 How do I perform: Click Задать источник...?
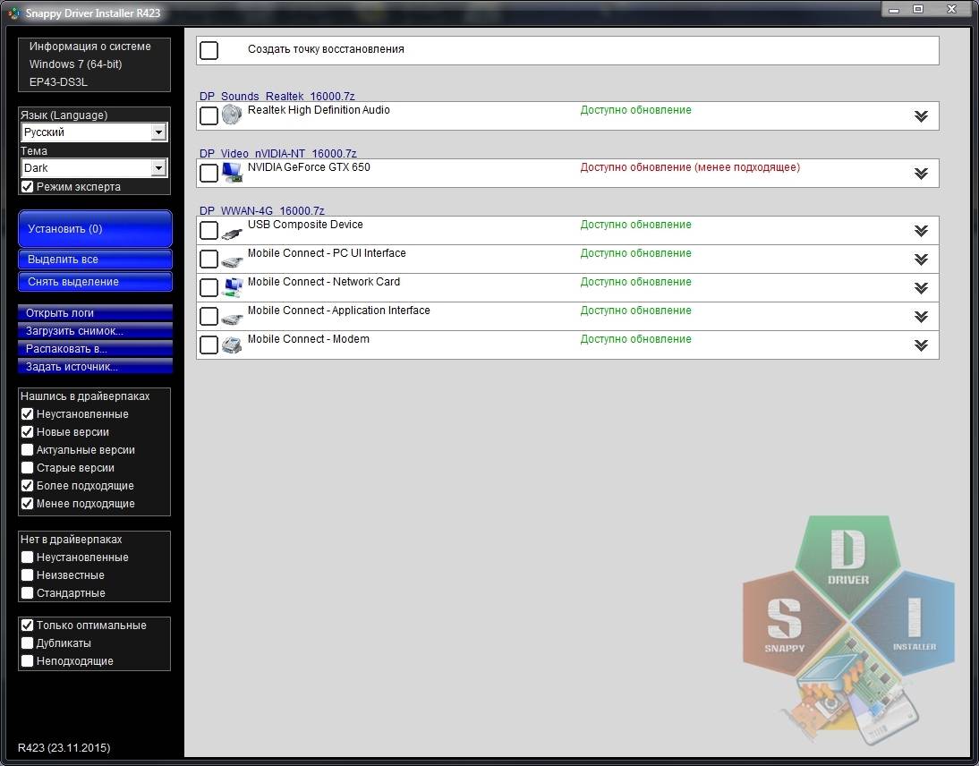pyautogui.click(x=95, y=367)
